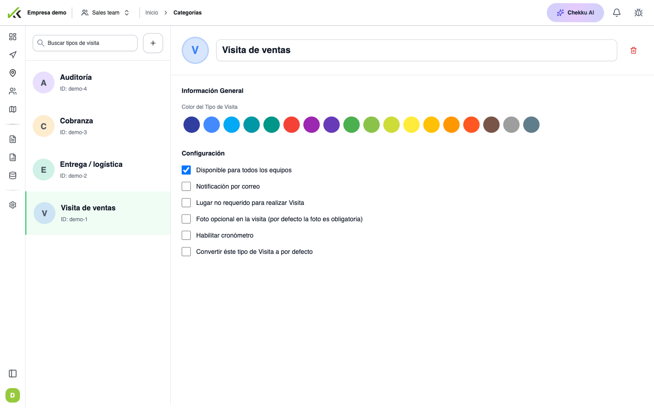Pick the light sky blue color swatch
Screen dimensions: 654x408
[x=232, y=125]
